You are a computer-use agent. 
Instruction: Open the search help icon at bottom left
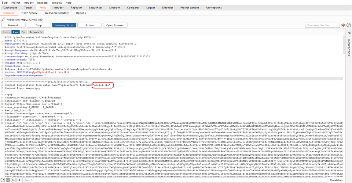(x=3, y=180)
